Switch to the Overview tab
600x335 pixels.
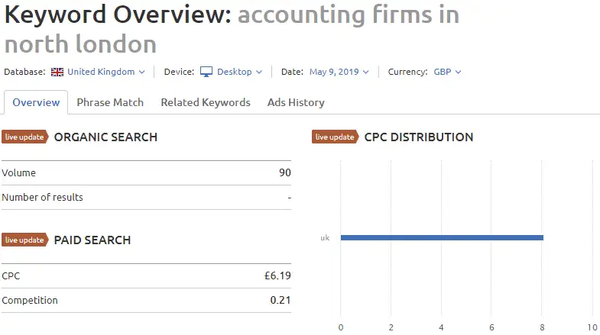[36, 102]
